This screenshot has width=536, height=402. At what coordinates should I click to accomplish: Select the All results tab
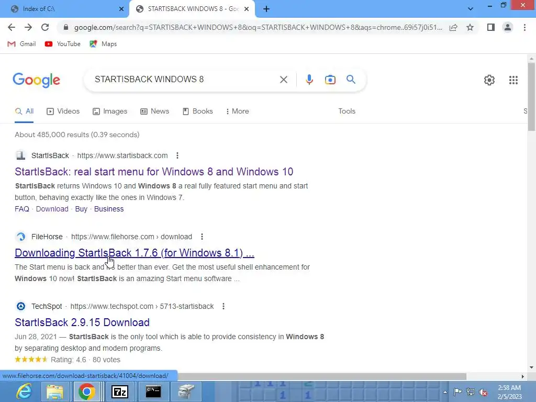[x=24, y=111]
